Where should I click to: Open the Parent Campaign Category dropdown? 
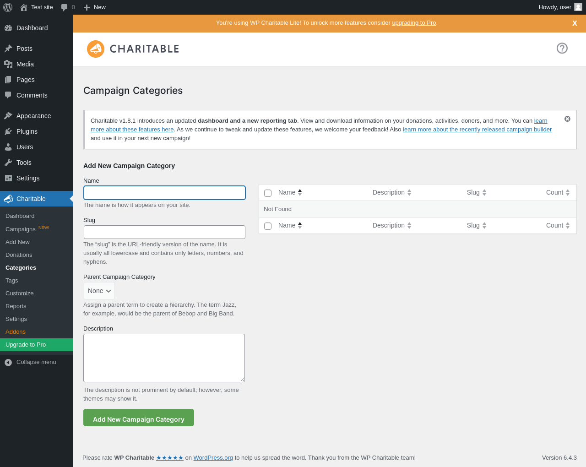pos(99,291)
